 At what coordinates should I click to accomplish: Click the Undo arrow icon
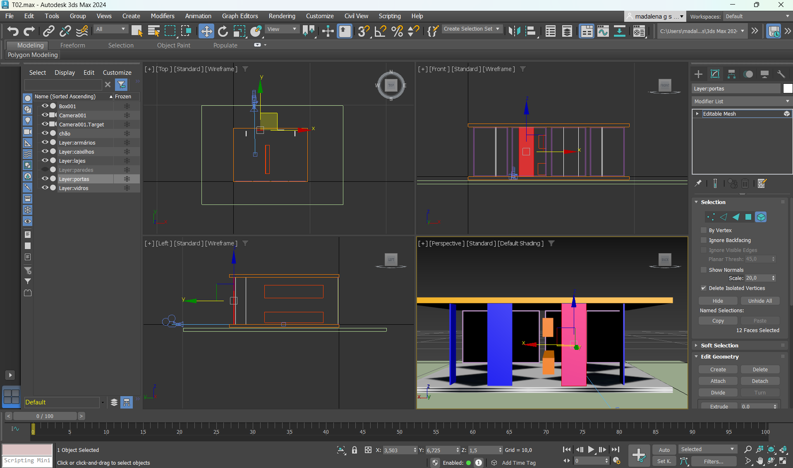[x=13, y=31]
